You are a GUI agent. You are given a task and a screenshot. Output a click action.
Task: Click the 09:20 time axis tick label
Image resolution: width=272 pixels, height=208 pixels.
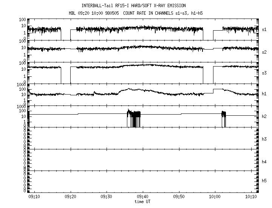point(71,197)
